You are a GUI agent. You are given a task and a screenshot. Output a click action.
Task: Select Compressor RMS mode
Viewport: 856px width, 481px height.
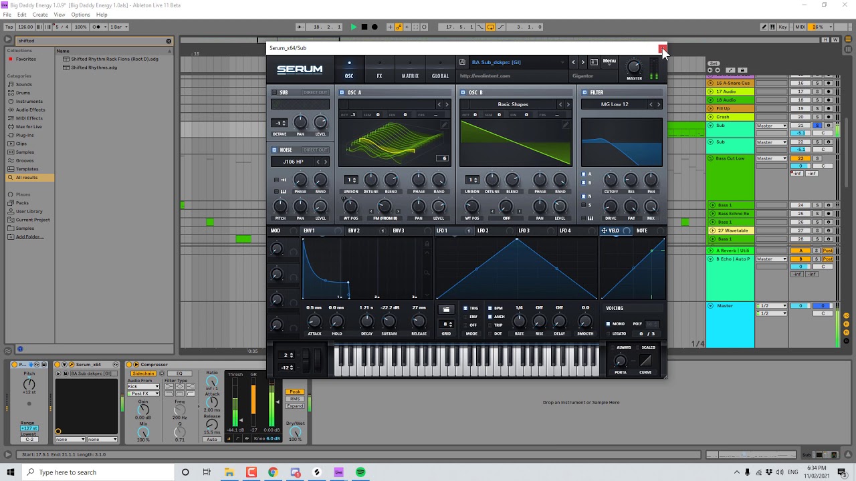click(295, 399)
